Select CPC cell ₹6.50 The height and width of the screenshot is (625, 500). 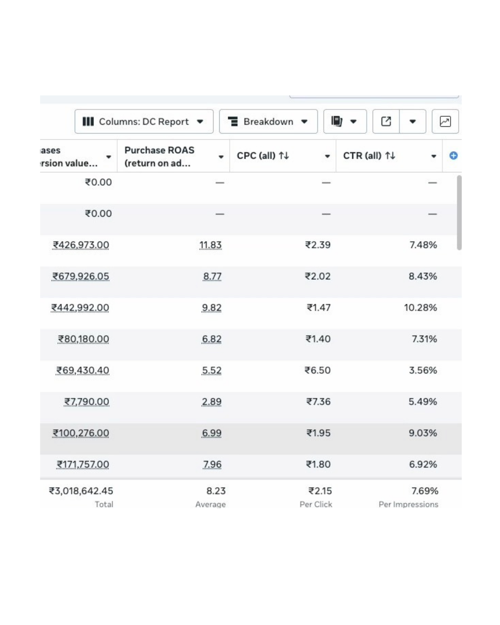[317, 370]
